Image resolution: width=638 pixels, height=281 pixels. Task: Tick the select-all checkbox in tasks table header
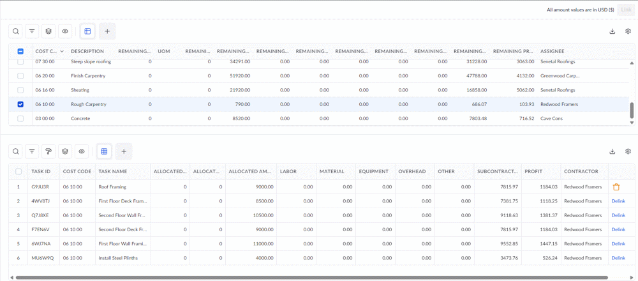(x=19, y=171)
